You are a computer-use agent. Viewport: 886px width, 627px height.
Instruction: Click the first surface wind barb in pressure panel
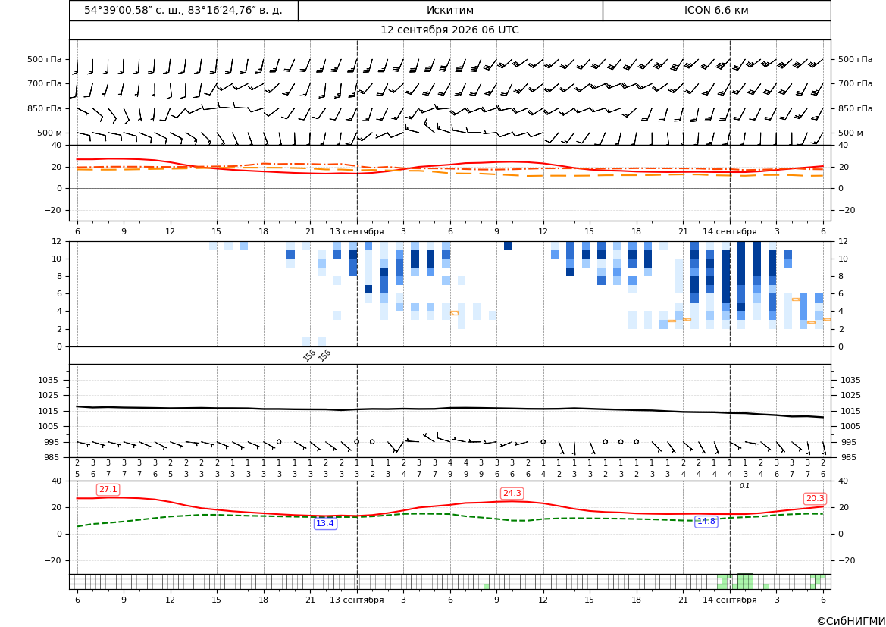(83, 444)
